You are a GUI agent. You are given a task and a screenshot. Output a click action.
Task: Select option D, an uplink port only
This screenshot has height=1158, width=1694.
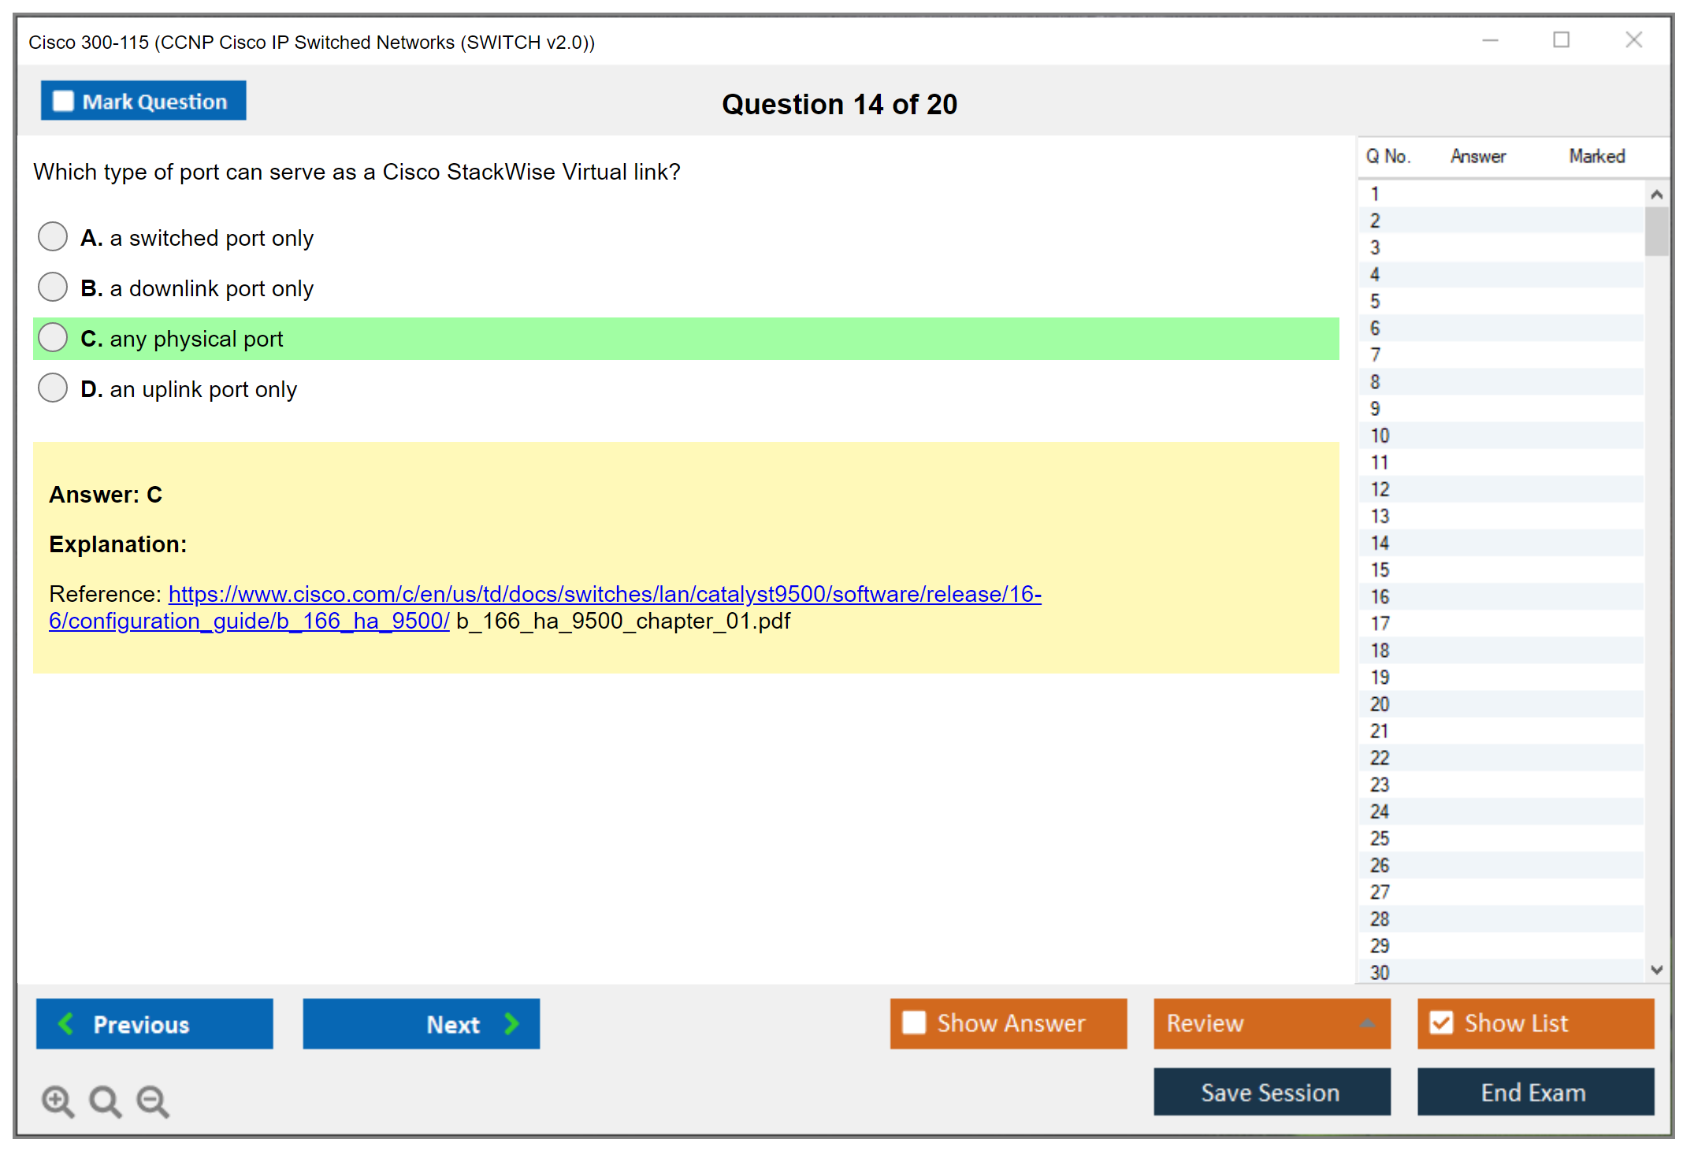[53, 388]
